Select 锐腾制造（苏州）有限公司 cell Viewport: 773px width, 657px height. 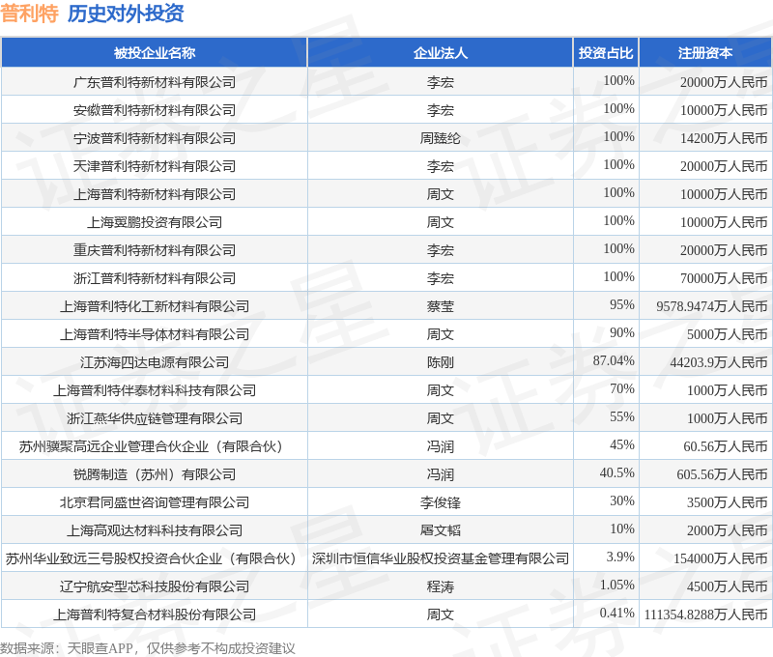click(x=155, y=475)
